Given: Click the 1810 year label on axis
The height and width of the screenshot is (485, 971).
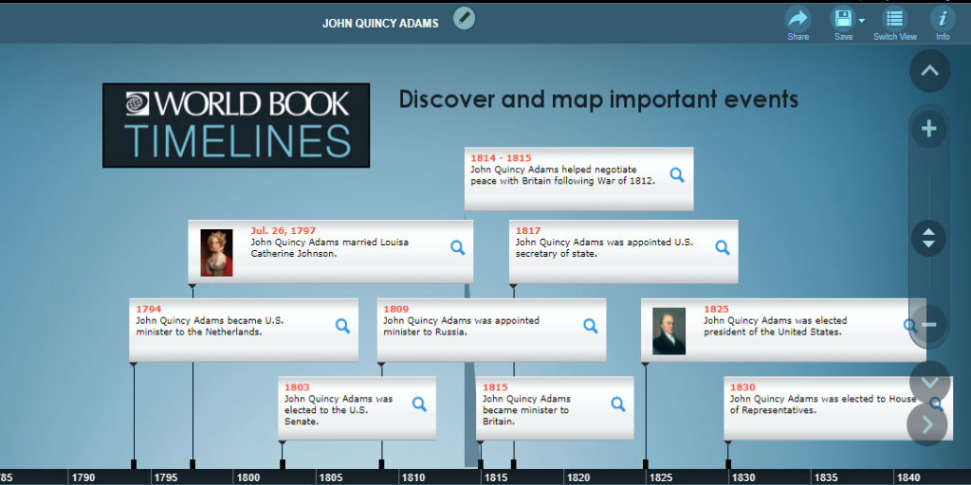Looking at the screenshot, I should [x=413, y=477].
